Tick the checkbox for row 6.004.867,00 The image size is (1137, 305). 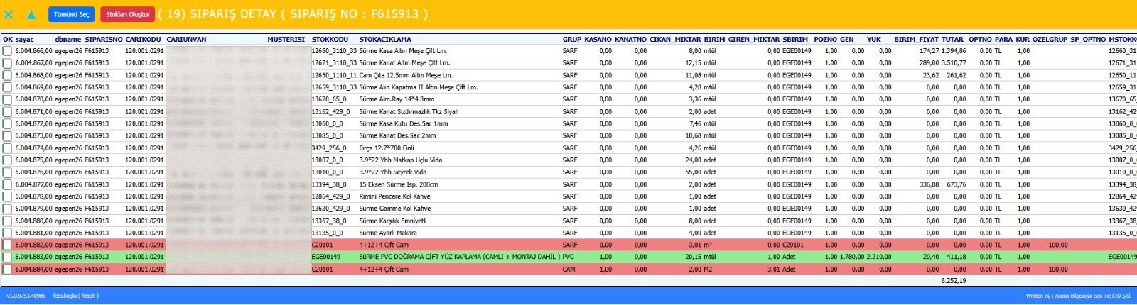point(7,63)
